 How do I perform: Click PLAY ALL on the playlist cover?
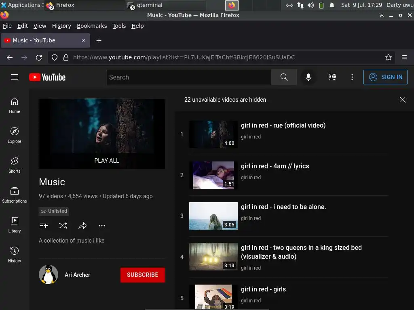coord(107,161)
